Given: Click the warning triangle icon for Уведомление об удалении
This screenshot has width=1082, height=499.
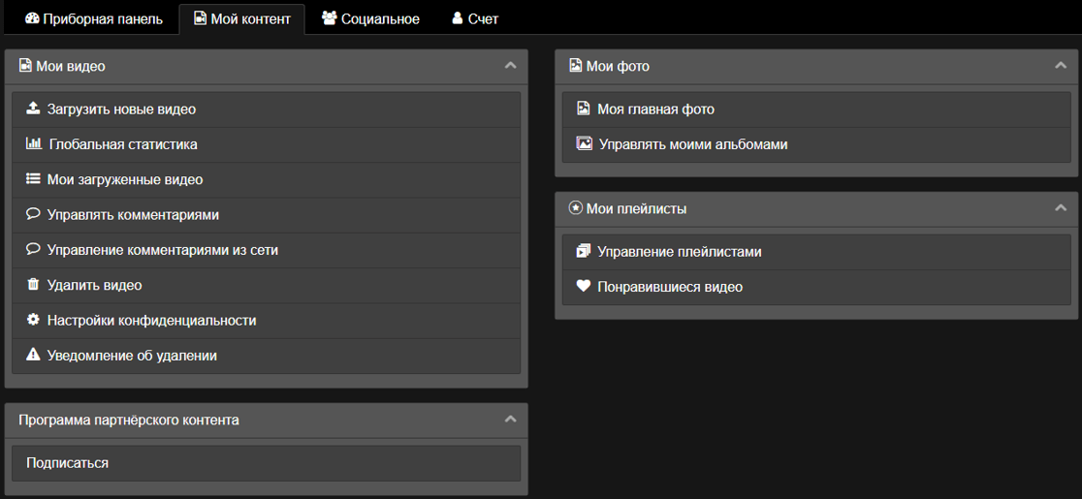Looking at the screenshot, I should (x=32, y=355).
